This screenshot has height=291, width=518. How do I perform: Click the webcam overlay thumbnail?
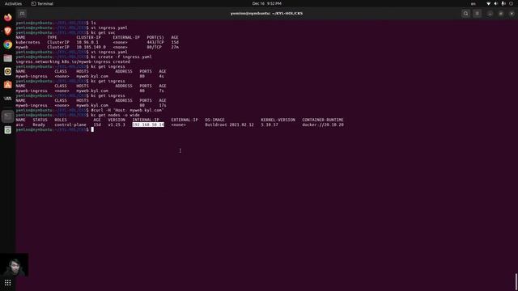pos(14,265)
